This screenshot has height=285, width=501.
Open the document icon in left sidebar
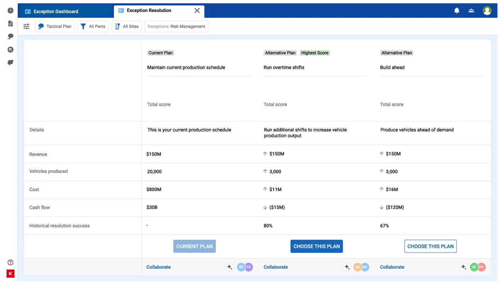pos(10,24)
